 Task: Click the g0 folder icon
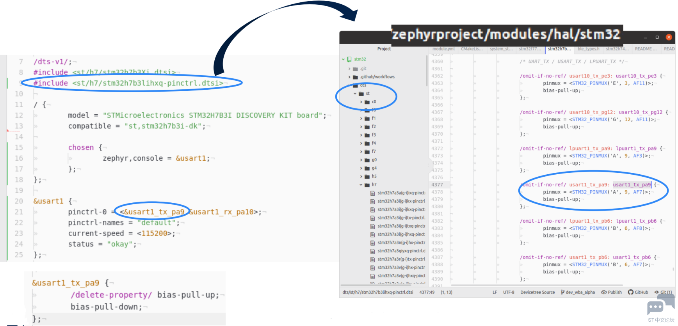point(367,160)
